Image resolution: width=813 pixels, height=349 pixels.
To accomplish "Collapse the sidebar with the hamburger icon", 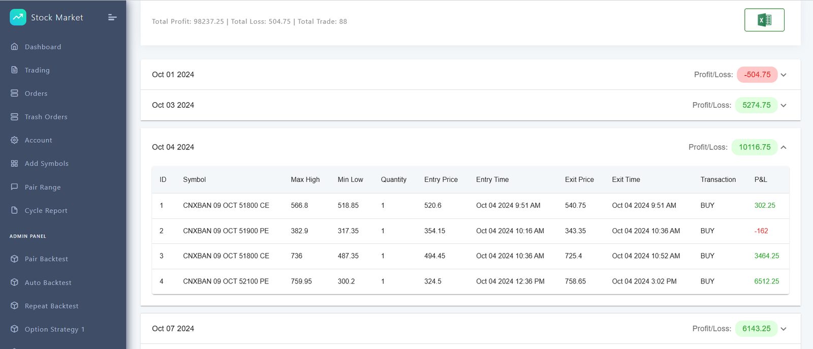I will click(x=112, y=17).
